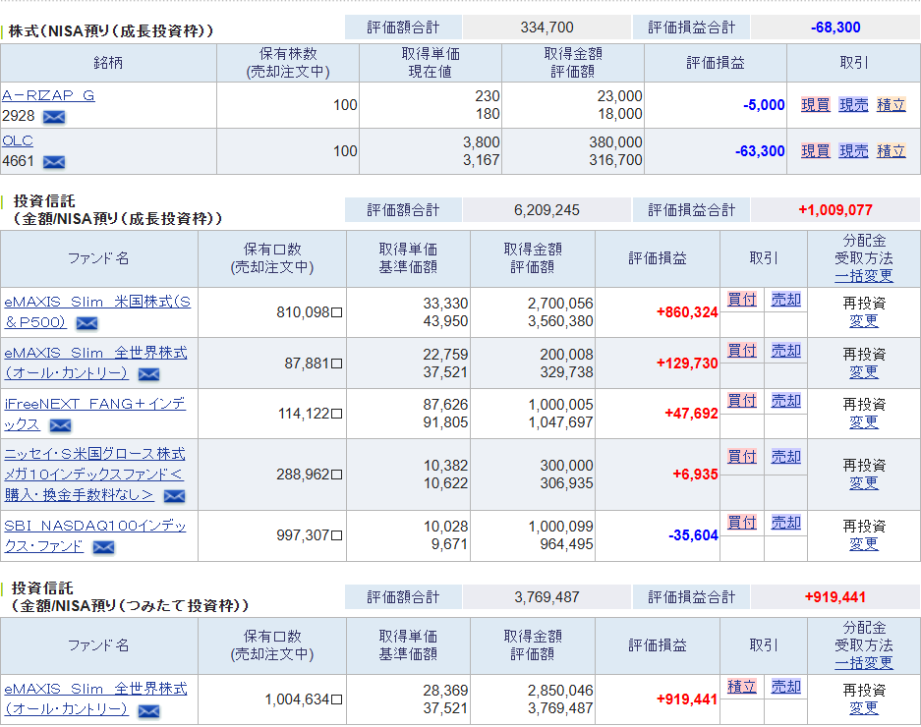Viewport: 921px width, 727px height.
Task: Click 売却 for eMAXIS Slim 米国株式(S&P500)
Action: click(x=786, y=300)
